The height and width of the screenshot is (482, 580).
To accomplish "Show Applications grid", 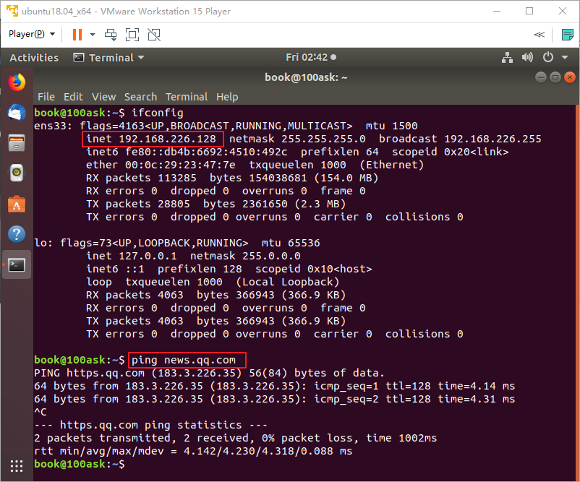I will [17, 466].
